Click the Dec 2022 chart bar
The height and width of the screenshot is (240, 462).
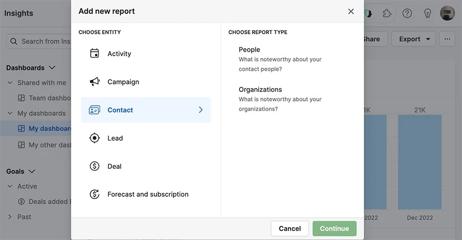coord(419,162)
